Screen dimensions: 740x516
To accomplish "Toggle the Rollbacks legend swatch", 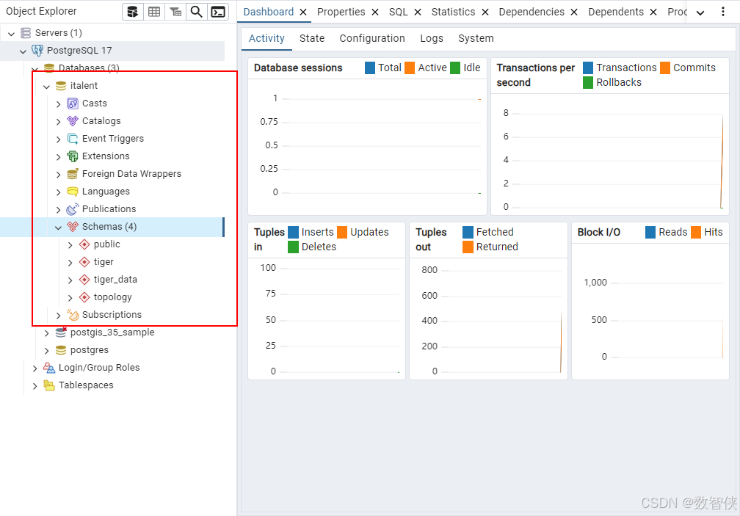I will [588, 82].
